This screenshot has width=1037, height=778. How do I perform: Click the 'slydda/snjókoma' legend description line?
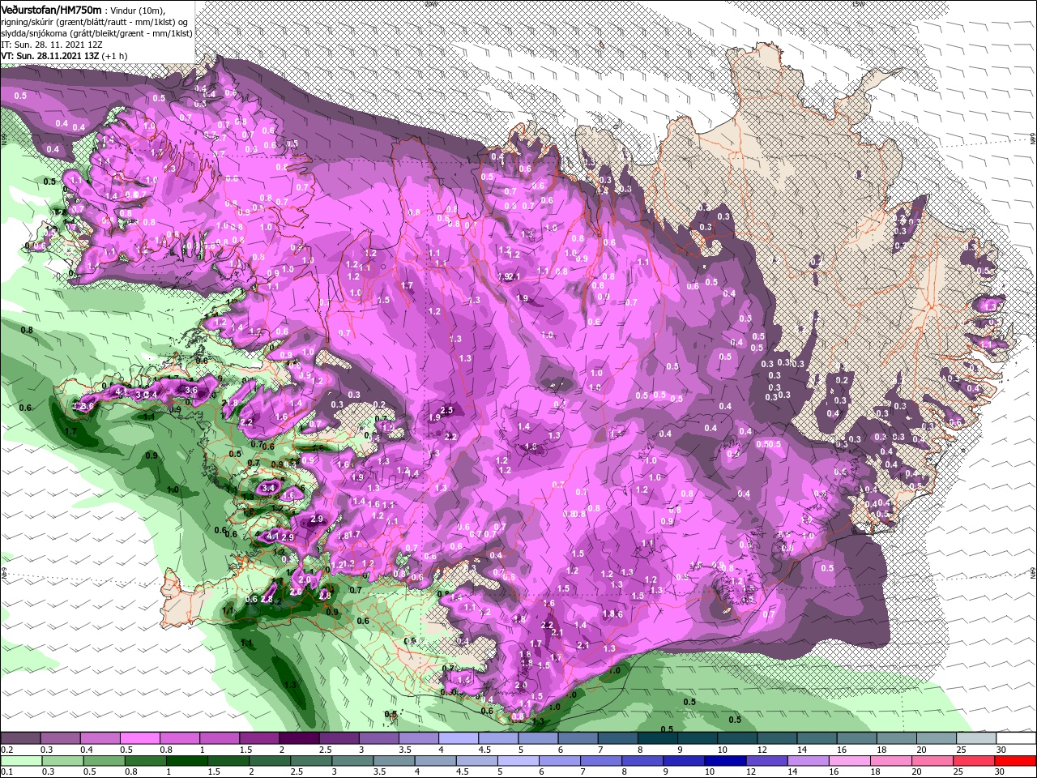pyautogui.click(x=96, y=33)
